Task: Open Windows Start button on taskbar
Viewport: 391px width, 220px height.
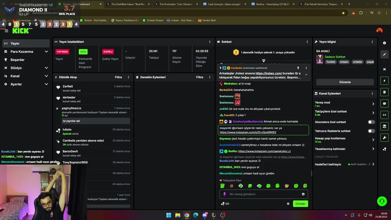Action: click(169, 215)
